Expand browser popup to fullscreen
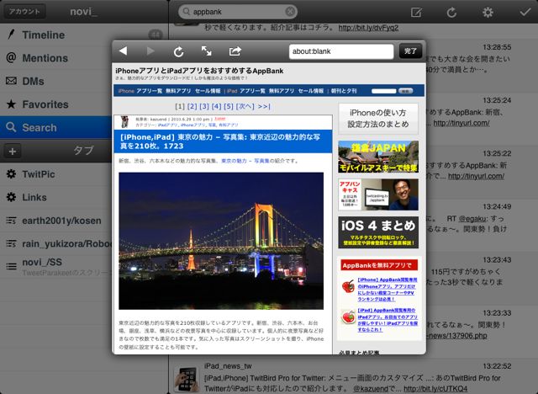The height and width of the screenshot is (394, 538). (206, 51)
